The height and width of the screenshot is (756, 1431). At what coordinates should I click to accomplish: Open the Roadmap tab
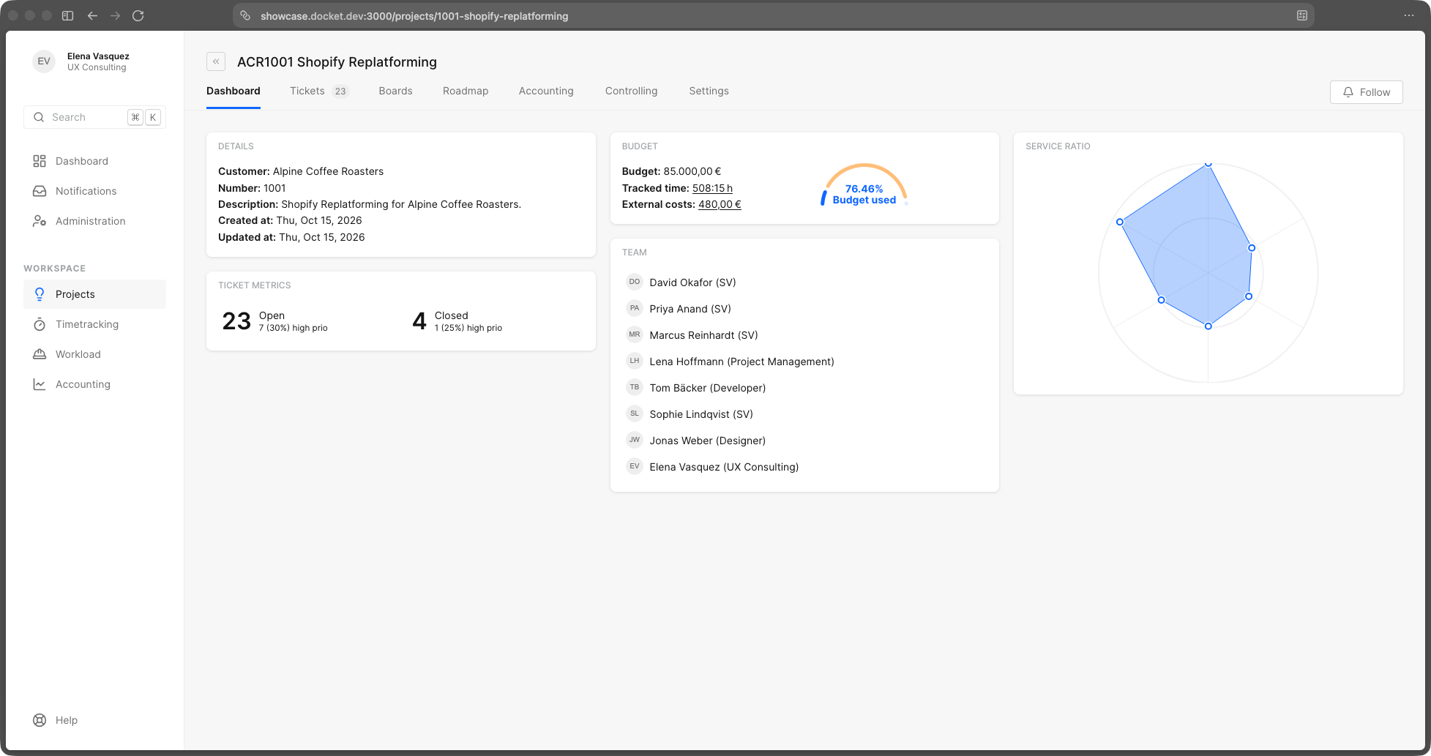466,91
